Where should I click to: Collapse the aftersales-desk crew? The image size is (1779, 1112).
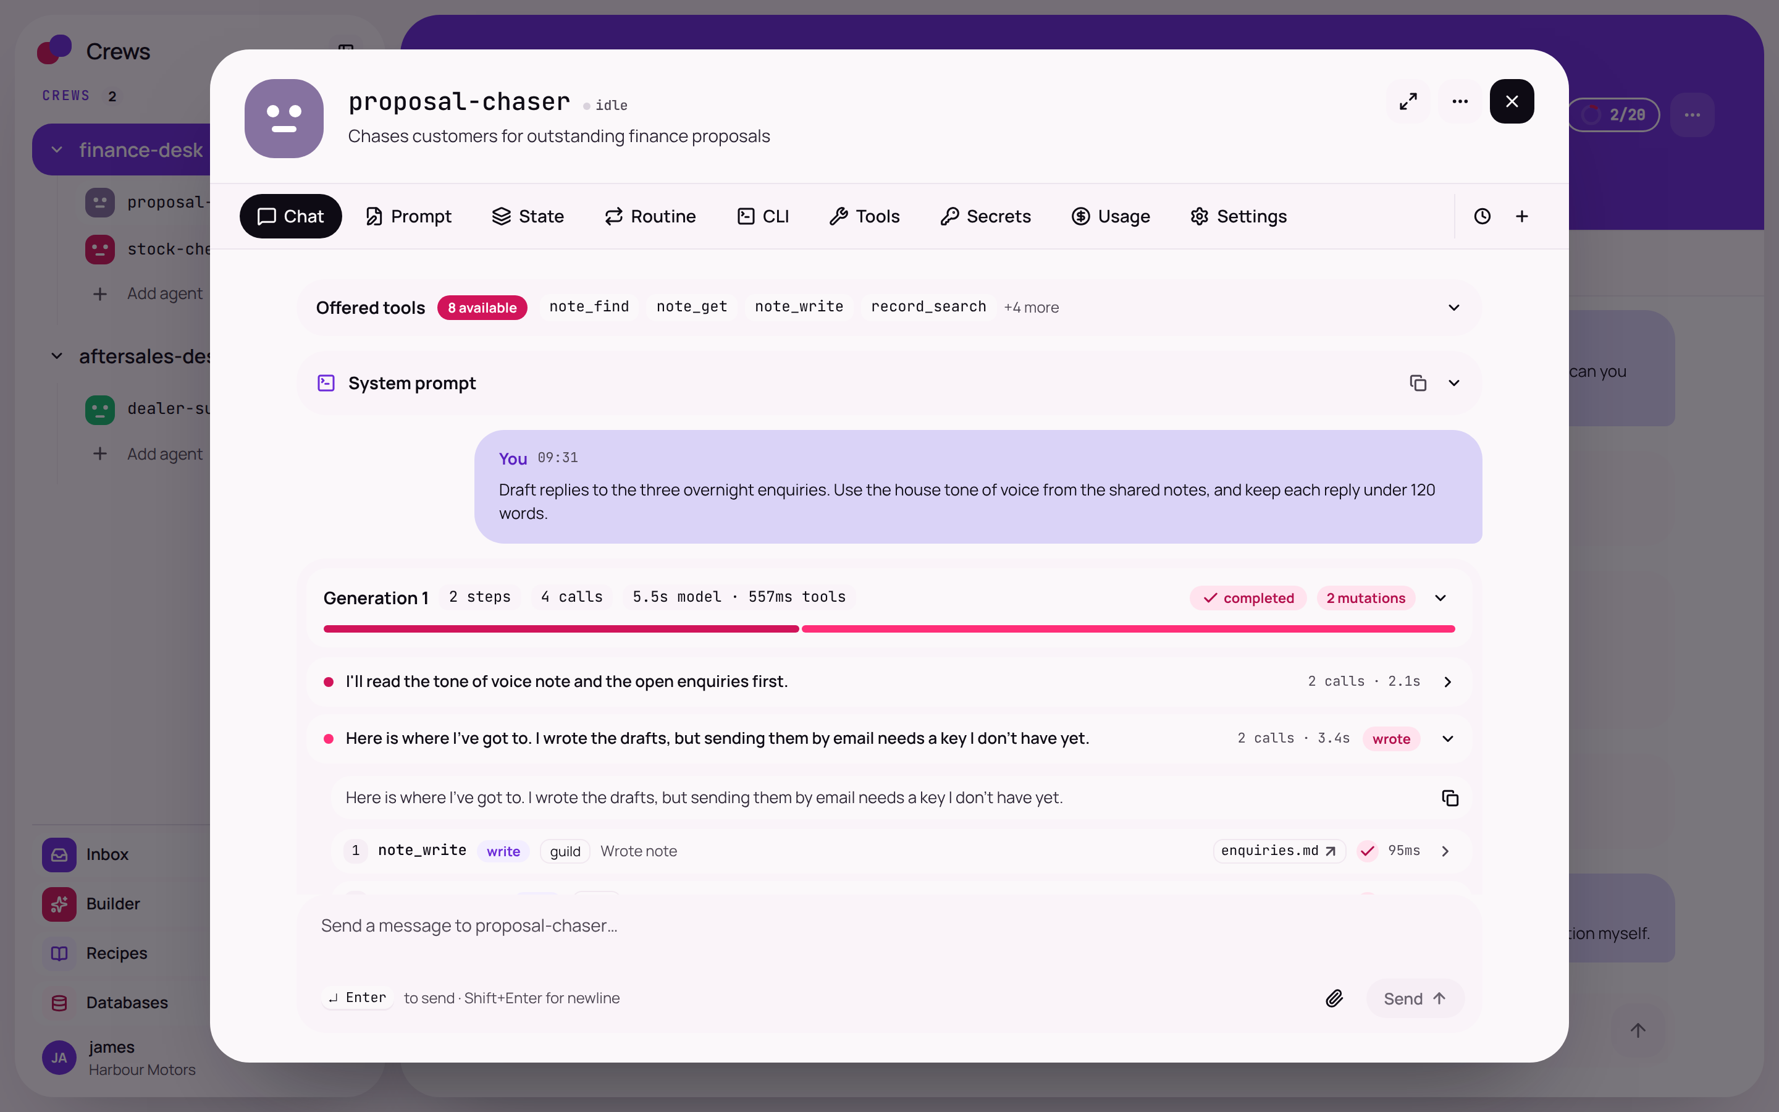click(57, 356)
